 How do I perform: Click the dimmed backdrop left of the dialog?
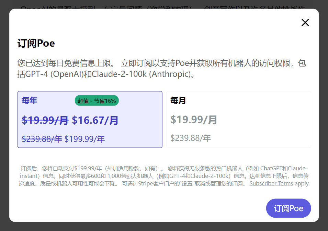click(x=4, y=117)
